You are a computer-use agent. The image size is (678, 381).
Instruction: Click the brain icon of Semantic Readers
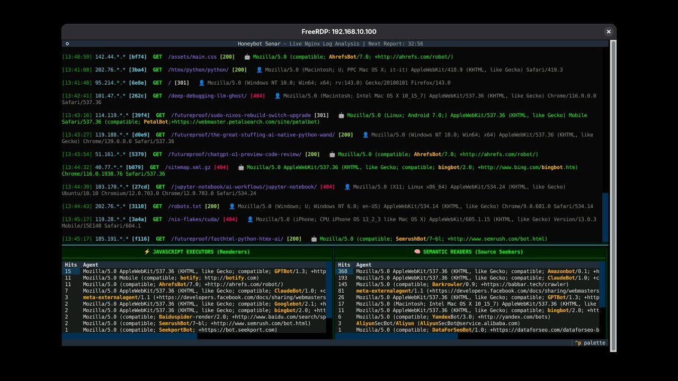pyautogui.click(x=417, y=252)
